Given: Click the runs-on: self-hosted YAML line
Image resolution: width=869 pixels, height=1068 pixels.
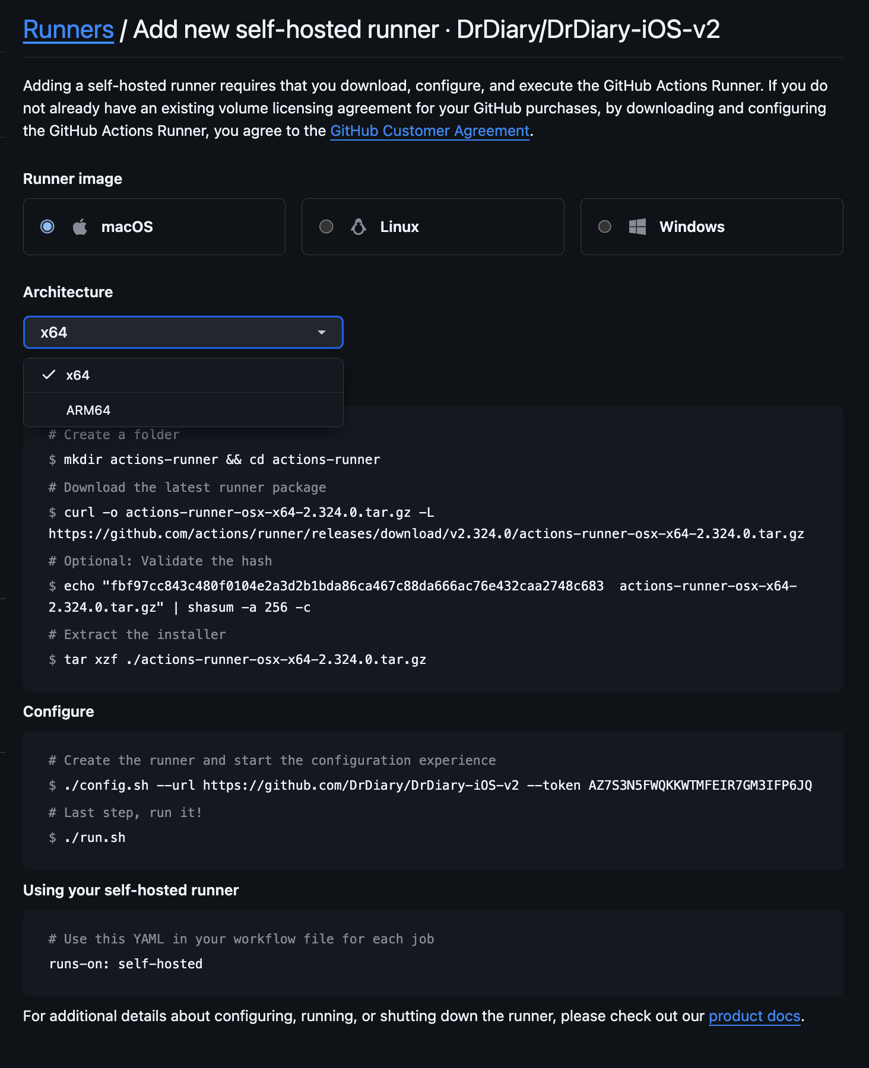Looking at the screenshot, I should click(126, 964).
